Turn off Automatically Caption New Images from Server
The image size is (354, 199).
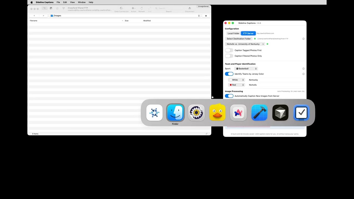229,96
